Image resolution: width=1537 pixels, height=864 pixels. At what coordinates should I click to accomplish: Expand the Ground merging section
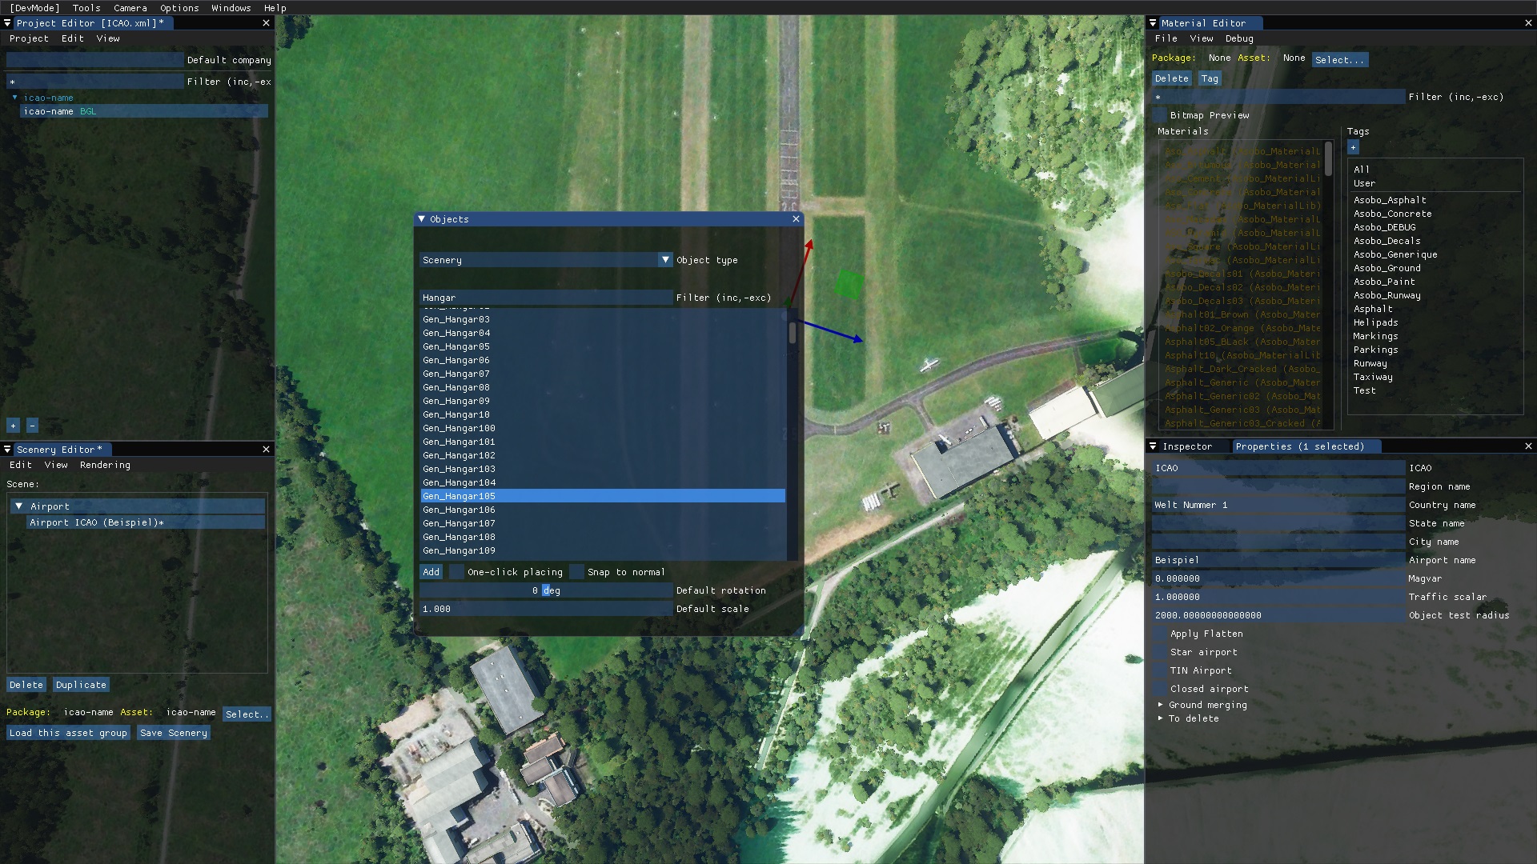point(1160,705)
